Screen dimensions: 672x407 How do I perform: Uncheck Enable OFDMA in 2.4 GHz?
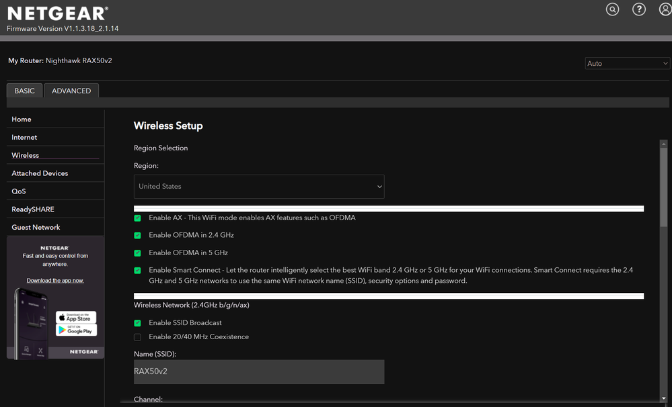click(x=138, y=236)
